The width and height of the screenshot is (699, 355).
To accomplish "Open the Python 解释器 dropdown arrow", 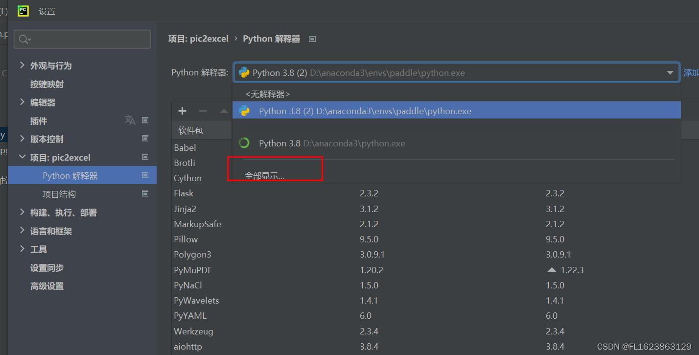I will coord(670,73).
